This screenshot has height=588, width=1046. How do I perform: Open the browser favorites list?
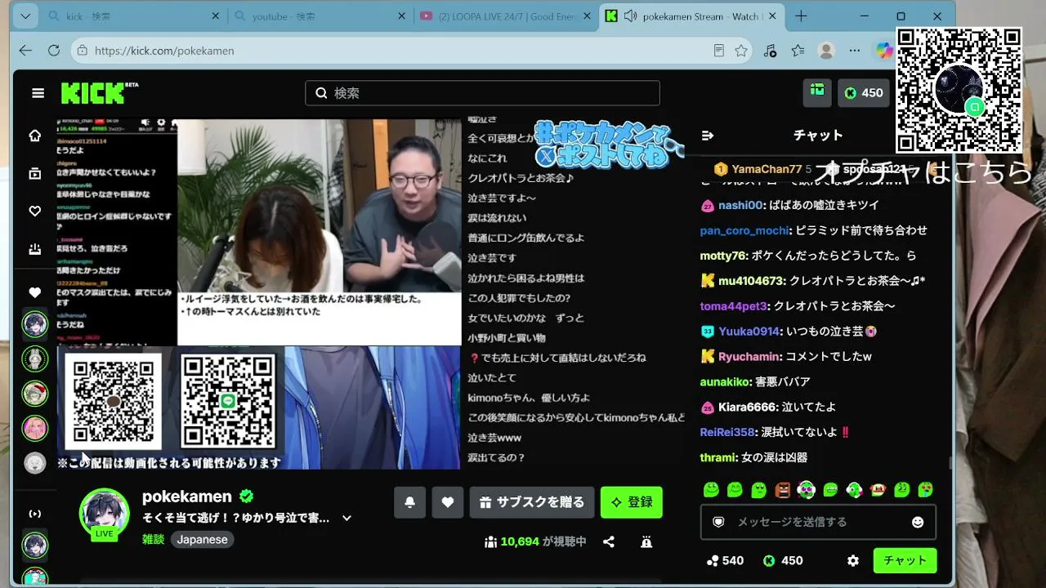coord(798,51)
